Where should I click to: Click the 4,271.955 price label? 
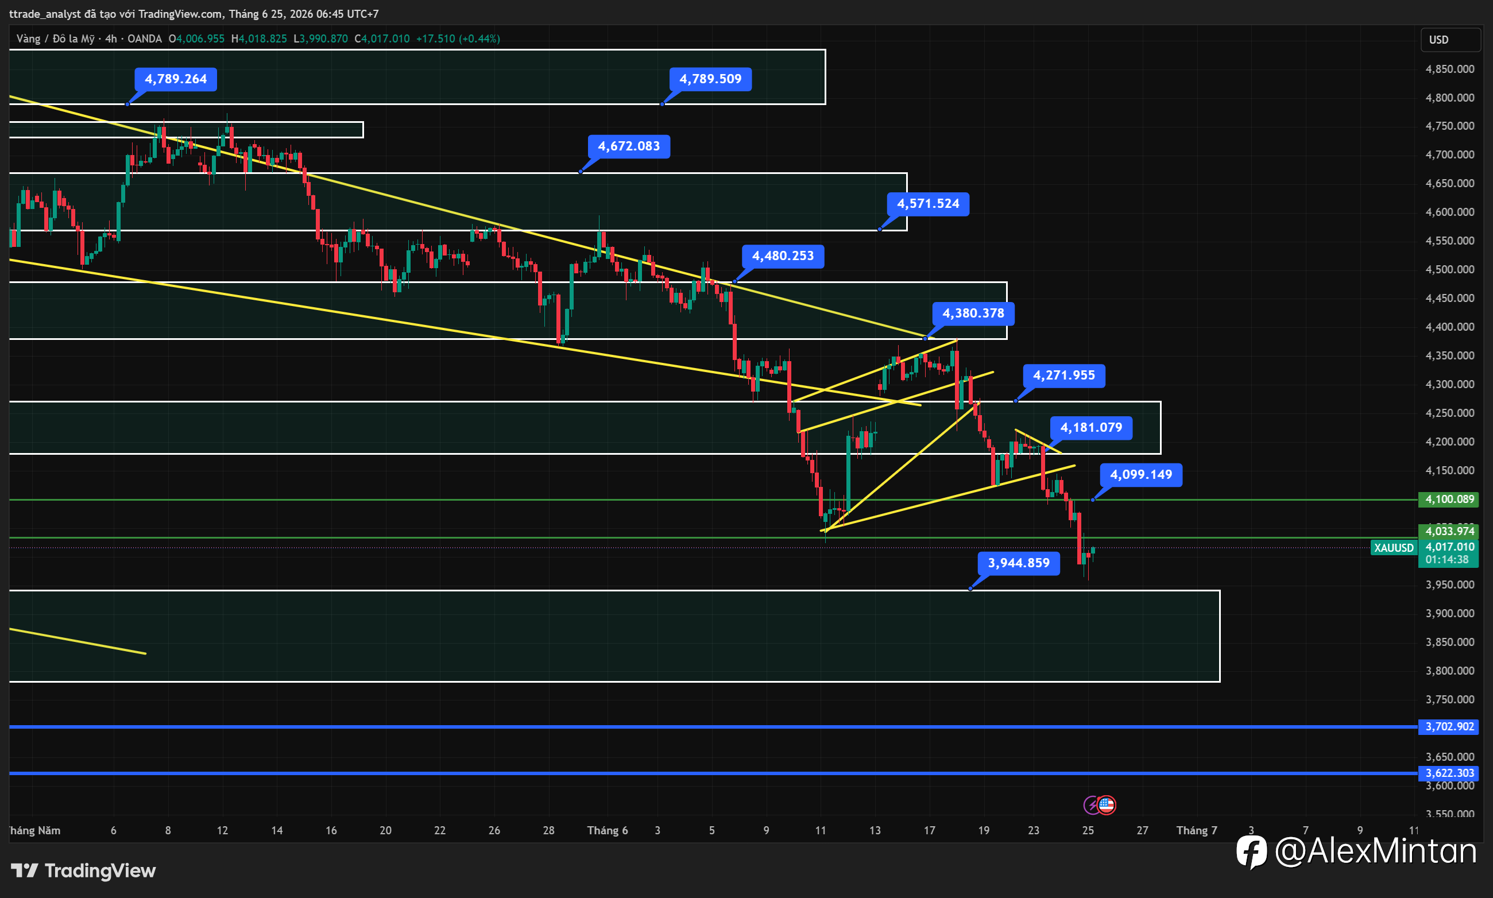(1064, 376)
